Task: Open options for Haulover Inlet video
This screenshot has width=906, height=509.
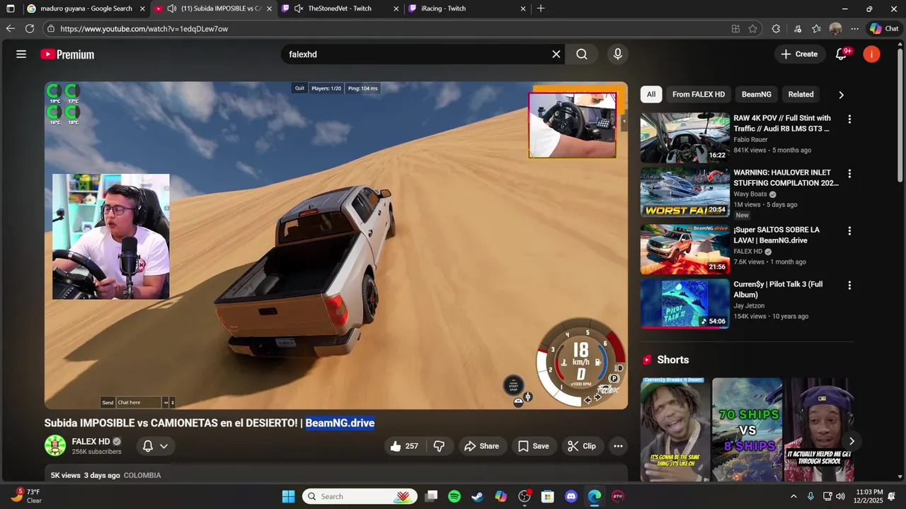Action: (849, 174)
